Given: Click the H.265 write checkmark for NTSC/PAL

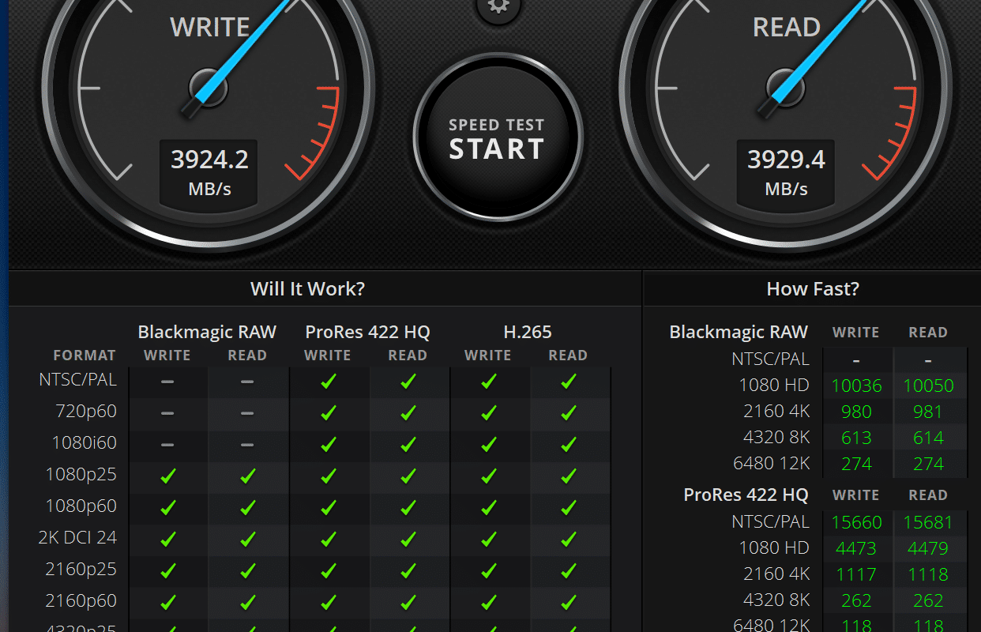Looking at the screenshot, I should 488,381.
